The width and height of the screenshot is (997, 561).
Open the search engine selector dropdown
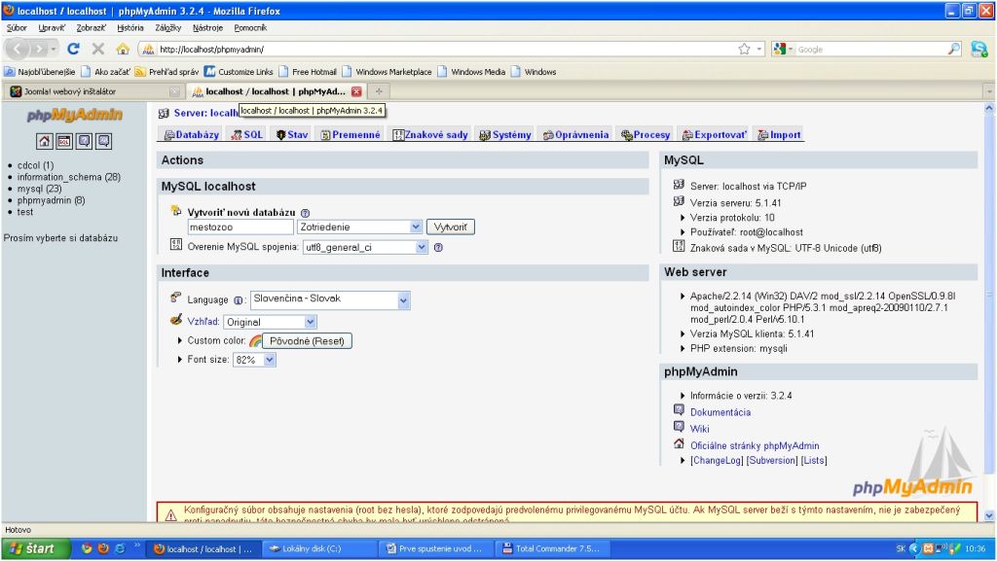tap(783, 49)
